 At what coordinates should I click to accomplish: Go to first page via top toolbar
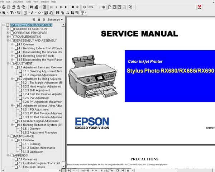coord(51,7)
